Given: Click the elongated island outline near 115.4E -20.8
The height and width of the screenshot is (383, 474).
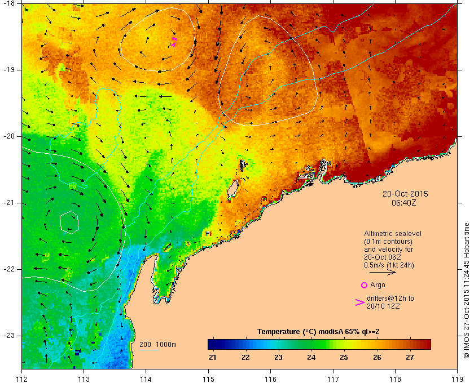Looking at the screenshot, I should pyautogui.click(x=232, y=189).
